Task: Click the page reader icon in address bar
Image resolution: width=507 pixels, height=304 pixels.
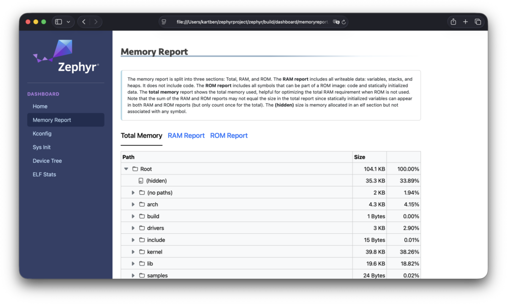Action: pyautogui.click(x=164, y=22)
